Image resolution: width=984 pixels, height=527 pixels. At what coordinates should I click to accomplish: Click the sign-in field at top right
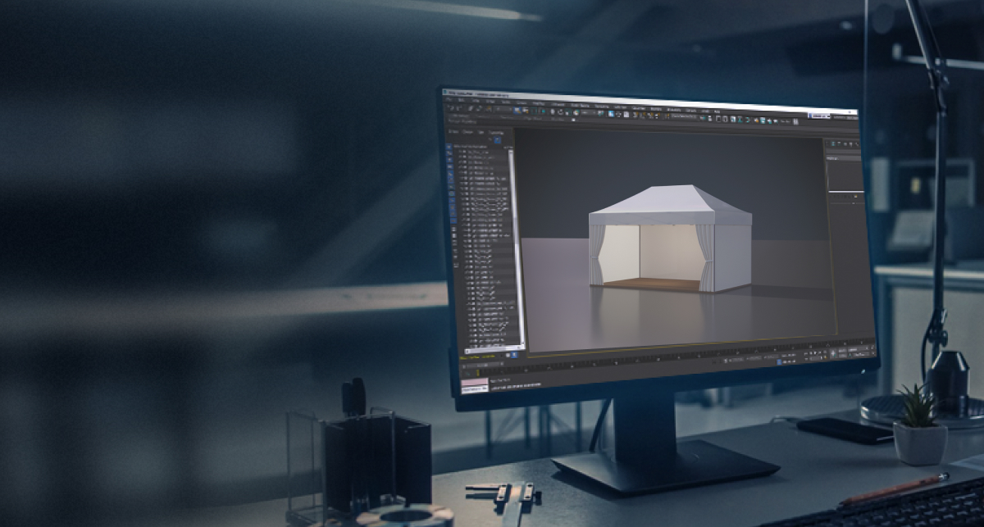(819, 116)
